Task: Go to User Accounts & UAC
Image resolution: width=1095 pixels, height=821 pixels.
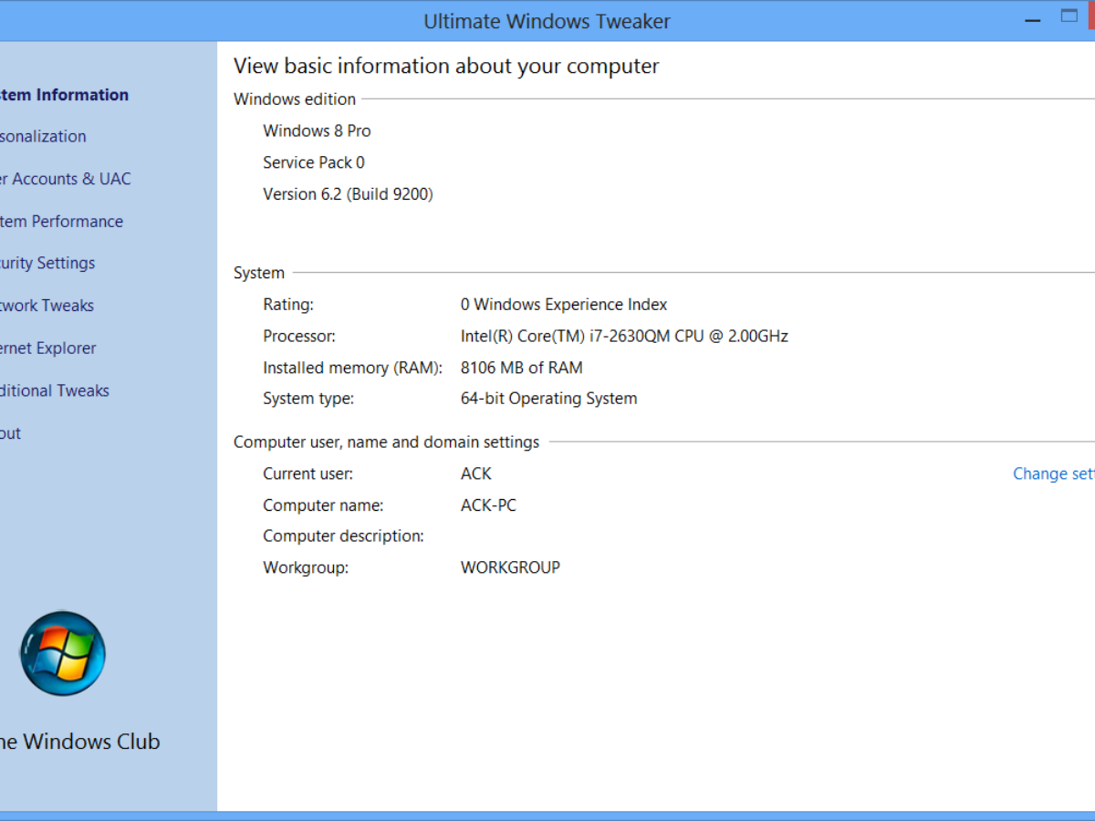Action: [x=66, y=179]
